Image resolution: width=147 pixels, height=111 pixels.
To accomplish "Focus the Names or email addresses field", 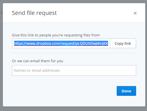I will point(74,71).
